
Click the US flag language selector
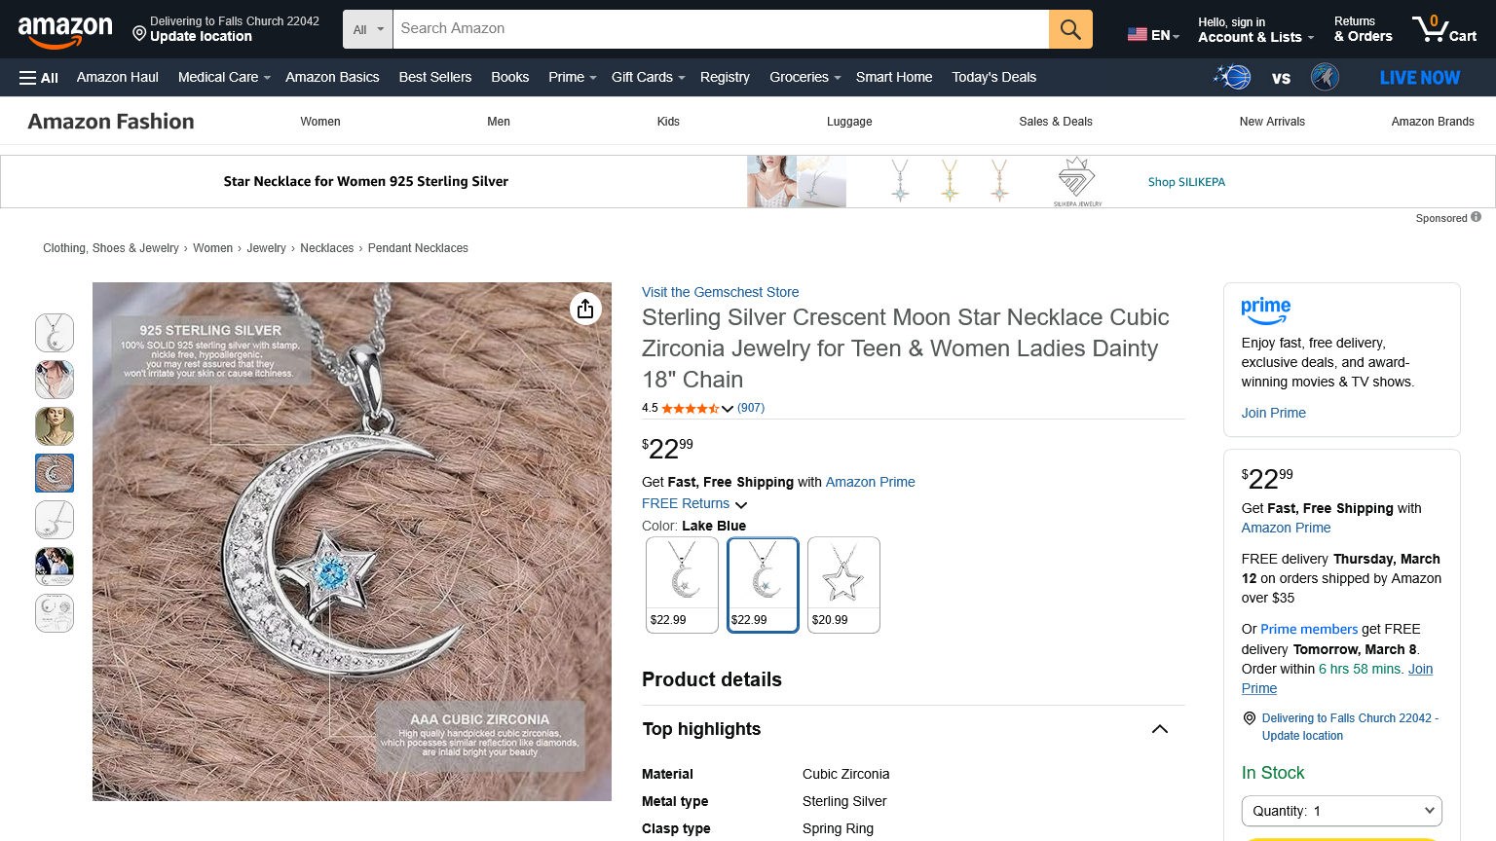(x=1152, y=35)
